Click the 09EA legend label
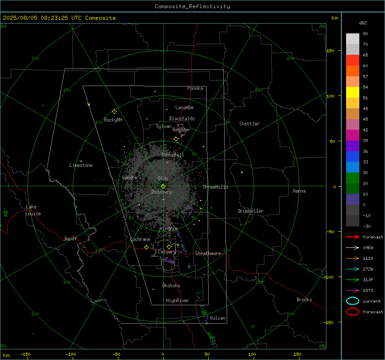This screenshot has width=385, height=360. pos(368,248)
